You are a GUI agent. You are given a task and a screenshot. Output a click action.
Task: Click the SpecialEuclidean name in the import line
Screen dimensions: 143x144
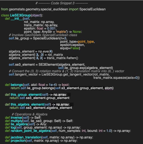tap(92, 9)
